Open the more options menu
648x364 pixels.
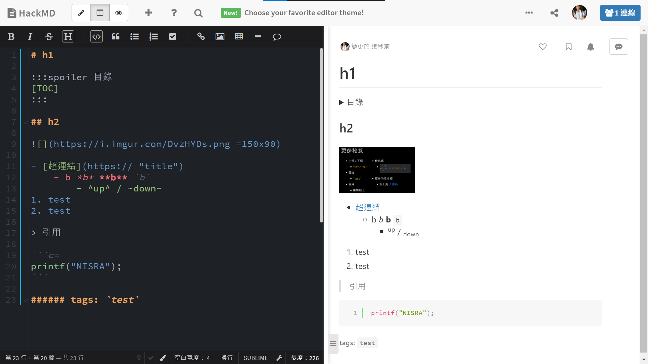click(x=529, y=13)
